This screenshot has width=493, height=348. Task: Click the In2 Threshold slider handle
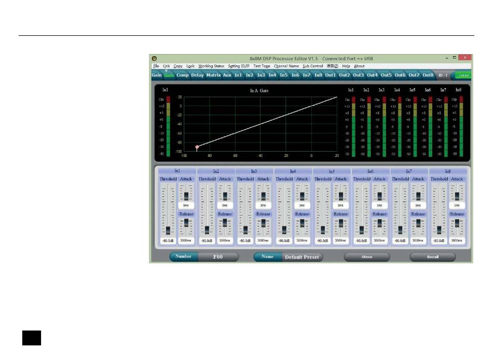pyautogui.click(x=207, y=230)
